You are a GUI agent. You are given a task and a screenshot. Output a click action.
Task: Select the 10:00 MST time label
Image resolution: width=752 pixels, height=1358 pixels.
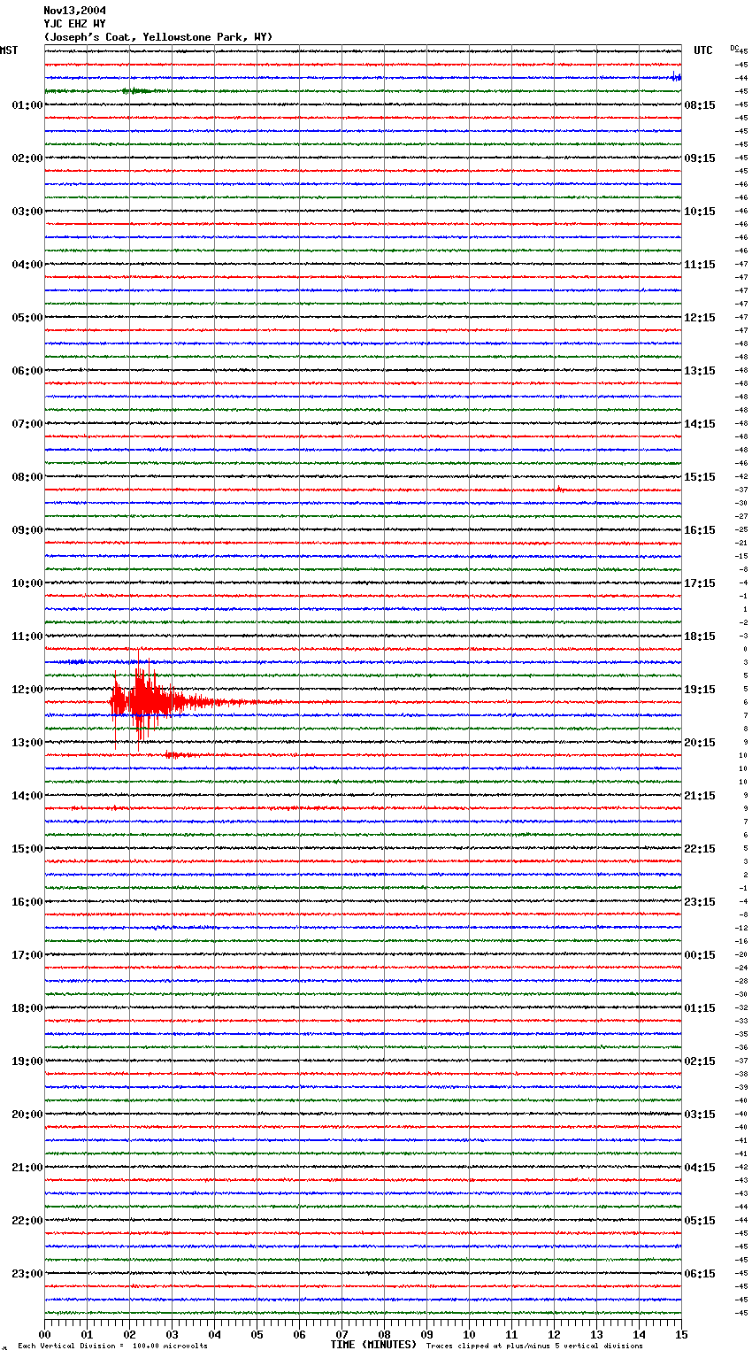pyautogui.click(x=27, y=583)
